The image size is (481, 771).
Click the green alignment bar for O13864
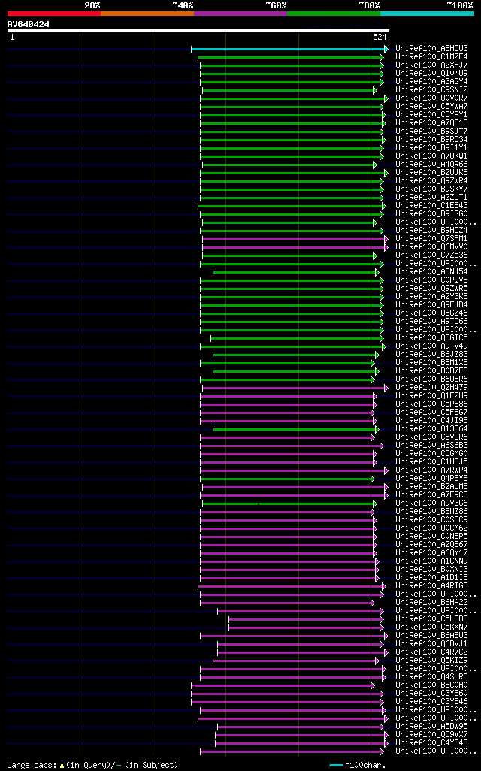pos(296,430)
